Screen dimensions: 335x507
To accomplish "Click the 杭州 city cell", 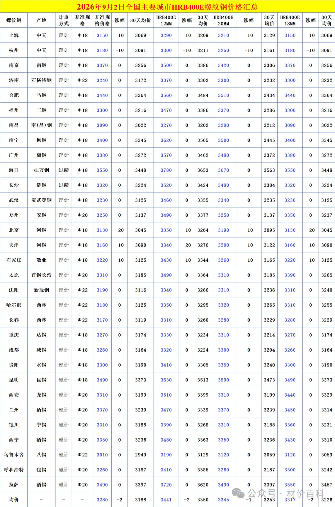I will (14, 50).
